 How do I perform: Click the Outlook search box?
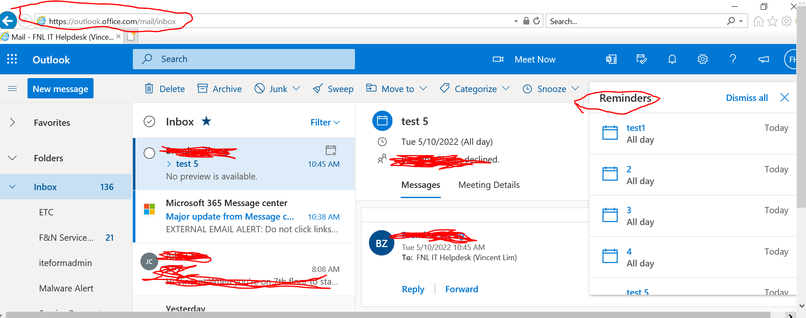point(244,59)
